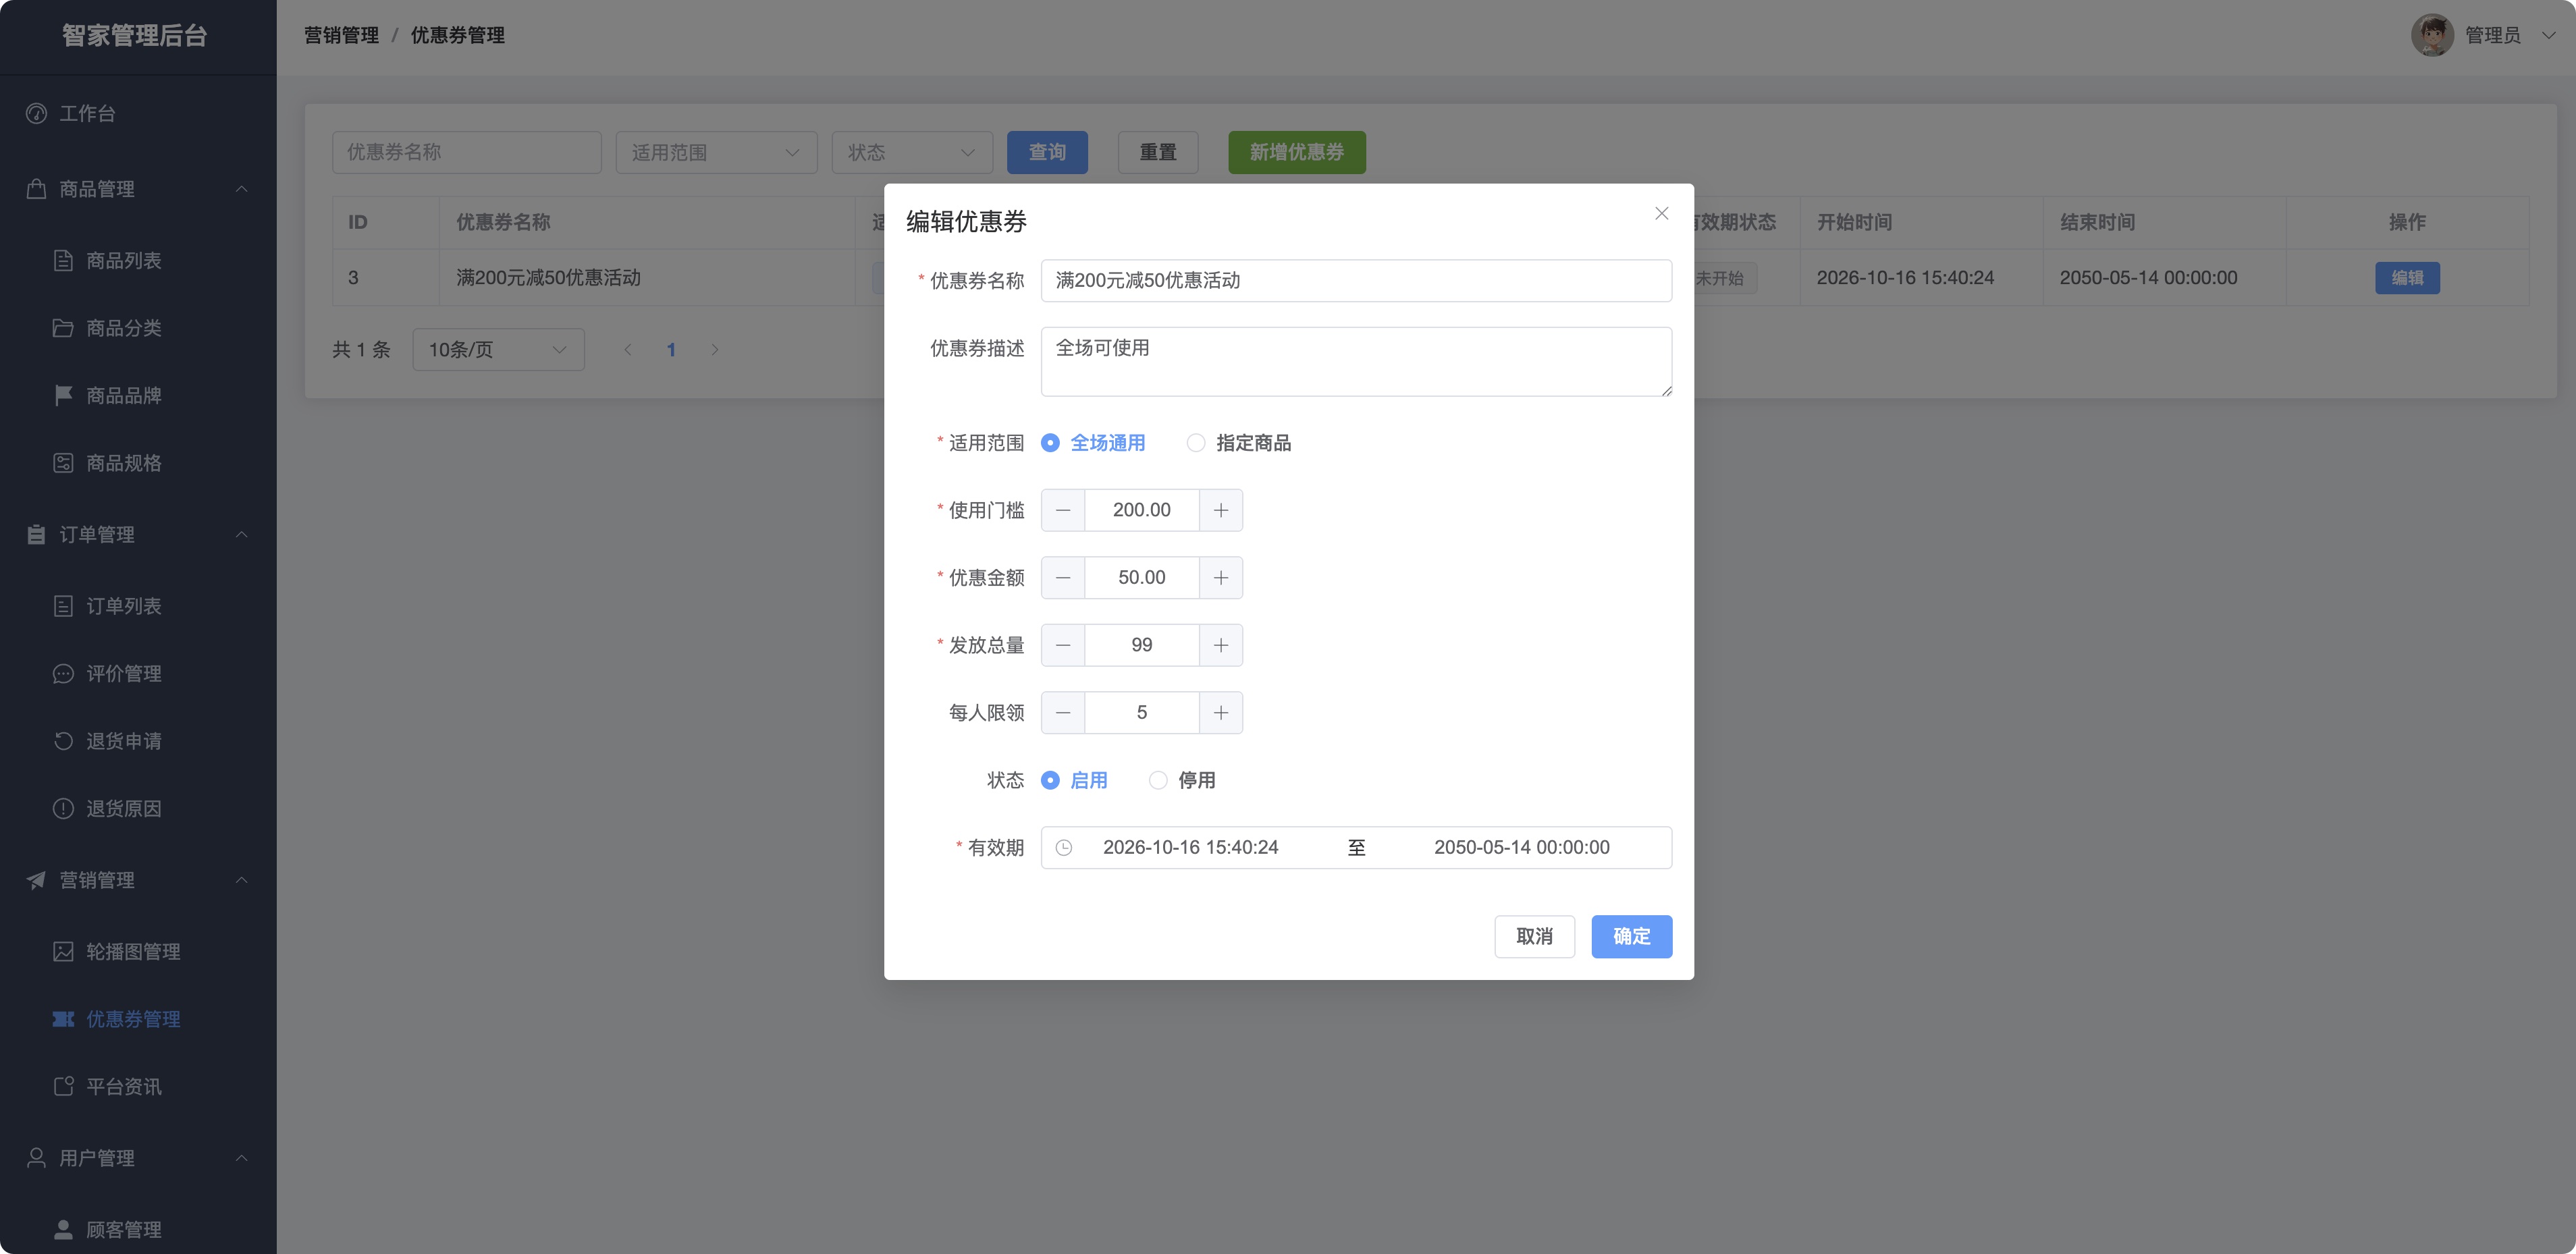Open the 适用范围 filter dropdown
Screen dimensions: 2576x1254
[717, 152]
